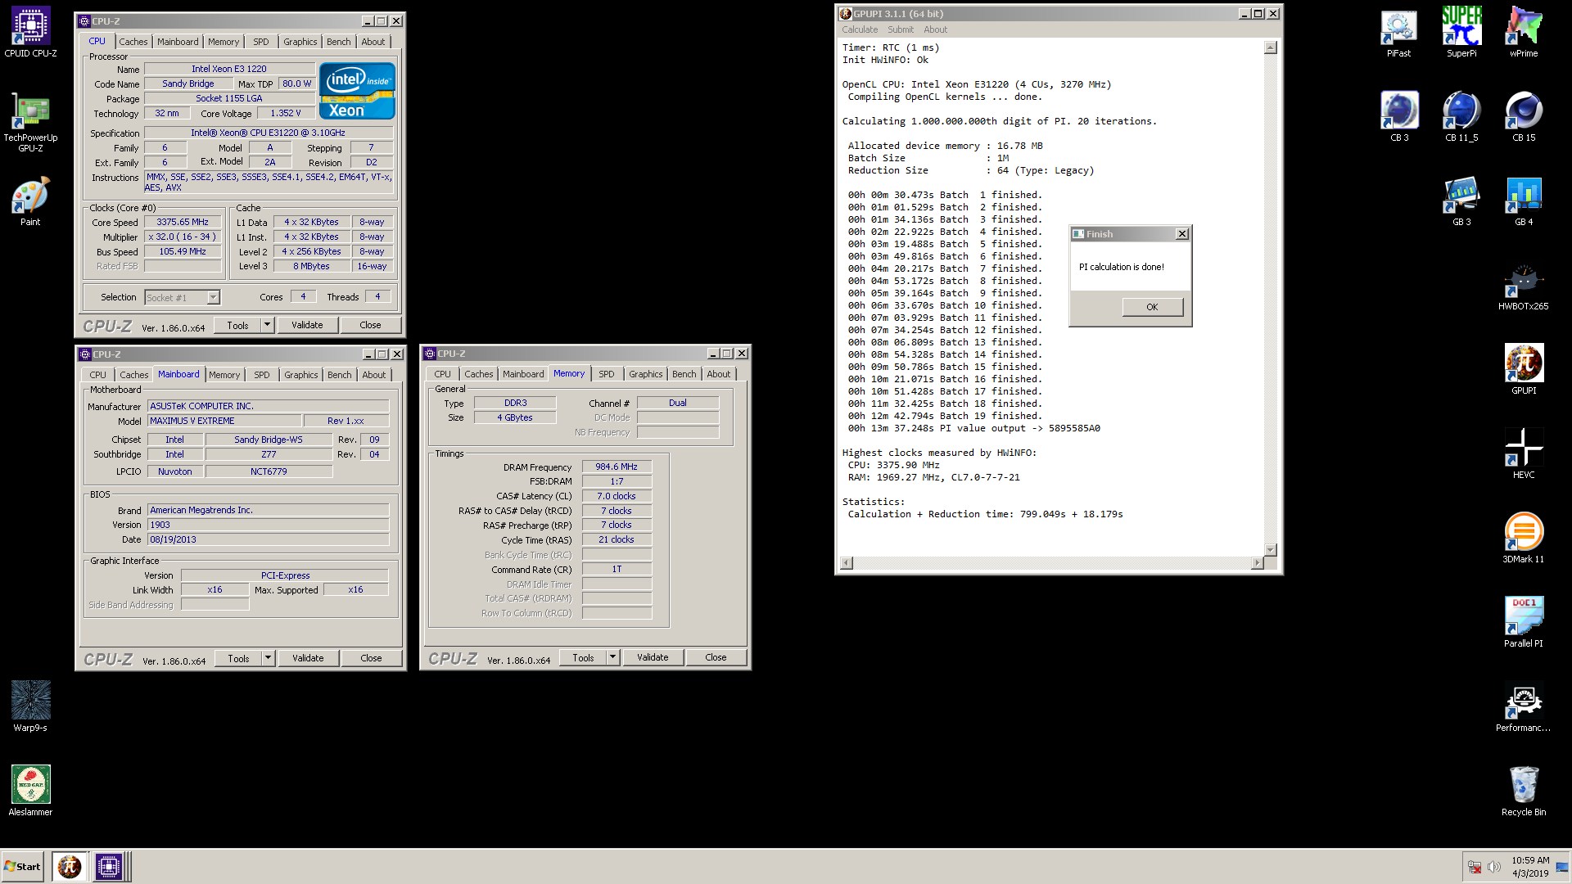Expand Tools dropdown arrow in CPU window
This screenshot has width=1572, height=884.
[x=267, y=325]
